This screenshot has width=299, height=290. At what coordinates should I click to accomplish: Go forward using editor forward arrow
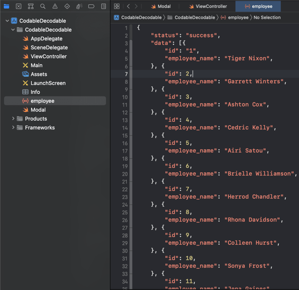pos(136,6)
